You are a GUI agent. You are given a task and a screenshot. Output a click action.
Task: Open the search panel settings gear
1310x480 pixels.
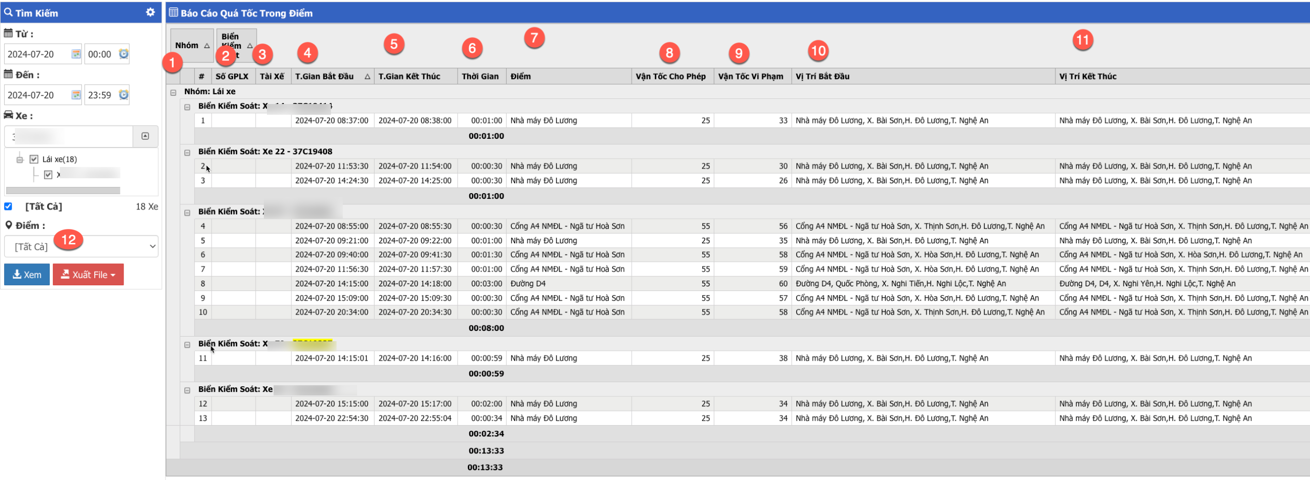pyautogui.click(x=150, y=12)
